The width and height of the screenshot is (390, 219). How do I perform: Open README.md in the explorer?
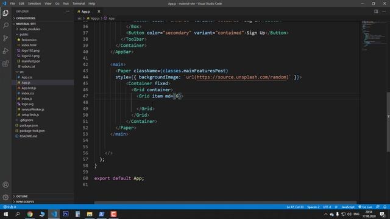pyautogui.click(x=29, y=136)
